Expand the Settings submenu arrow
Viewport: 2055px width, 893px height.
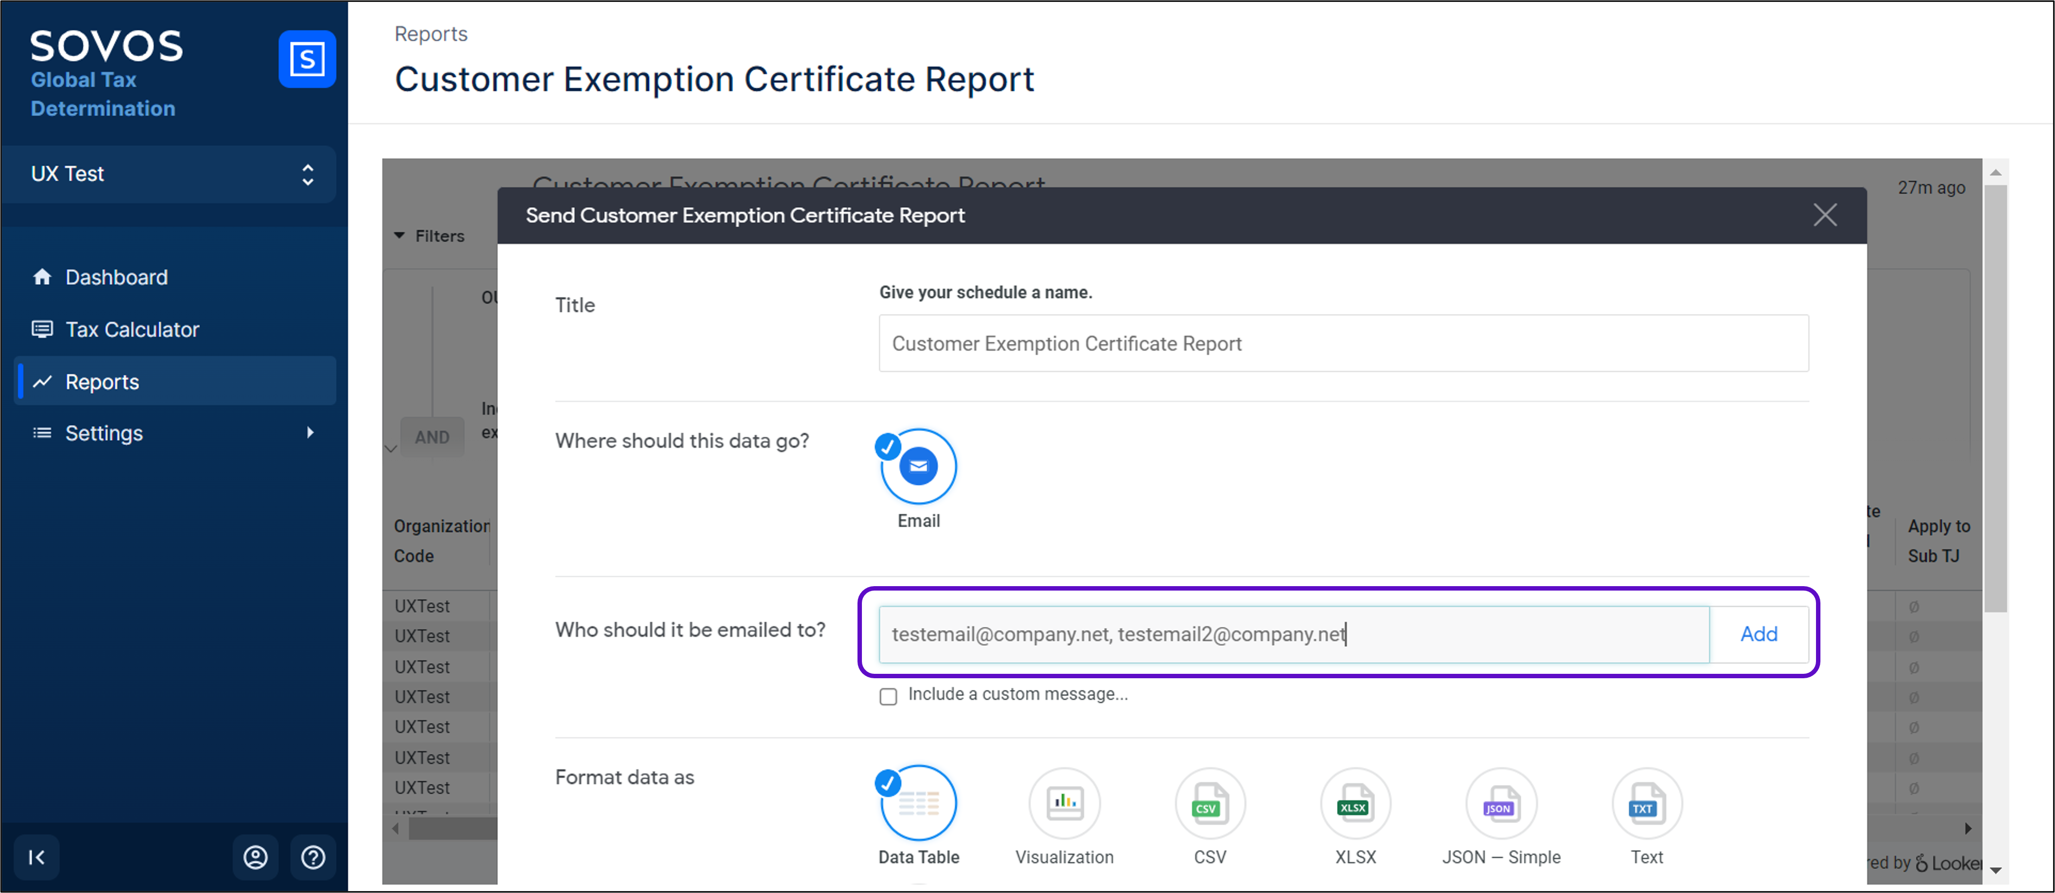[309, 433]
